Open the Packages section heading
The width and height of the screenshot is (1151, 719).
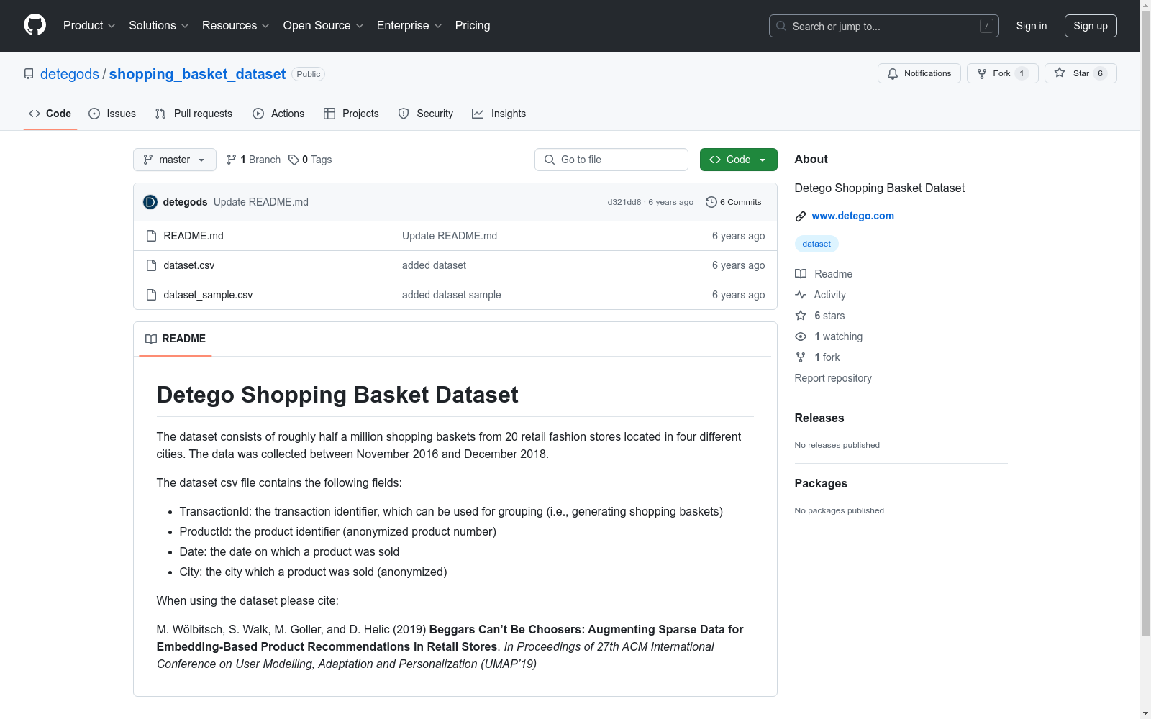coord(821,484)
